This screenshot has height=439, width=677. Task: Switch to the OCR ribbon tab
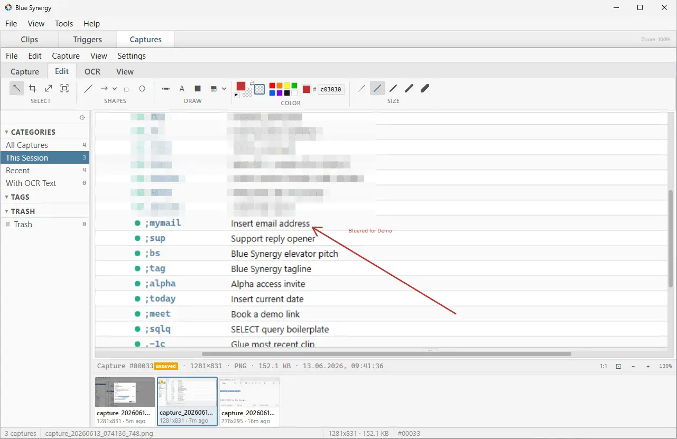tap(92, 72)
